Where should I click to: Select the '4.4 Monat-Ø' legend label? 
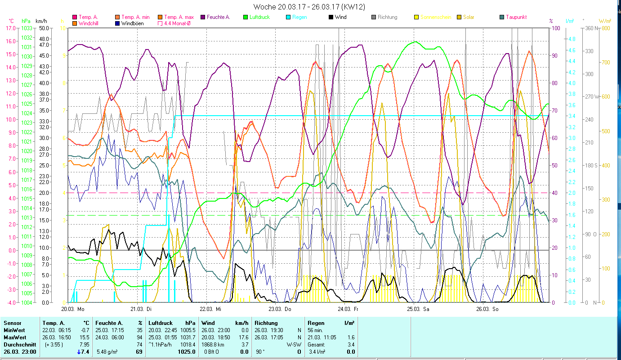(177, 23)
